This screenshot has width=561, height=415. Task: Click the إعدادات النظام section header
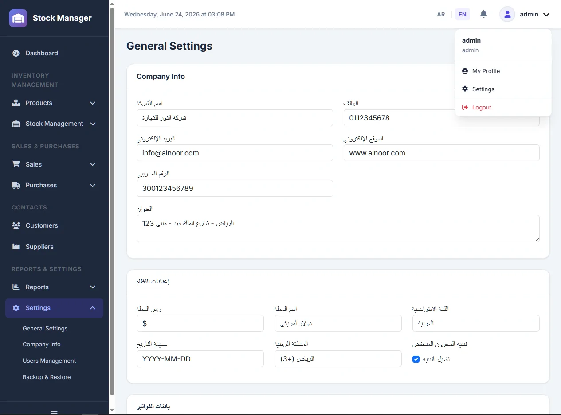153,282
